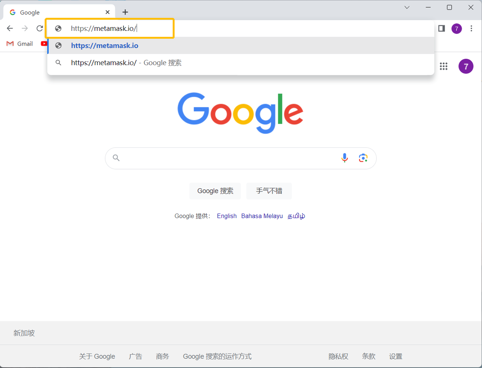Close the Google tab
The height and width of the screenshot is (368, 482).
(107, 12)
